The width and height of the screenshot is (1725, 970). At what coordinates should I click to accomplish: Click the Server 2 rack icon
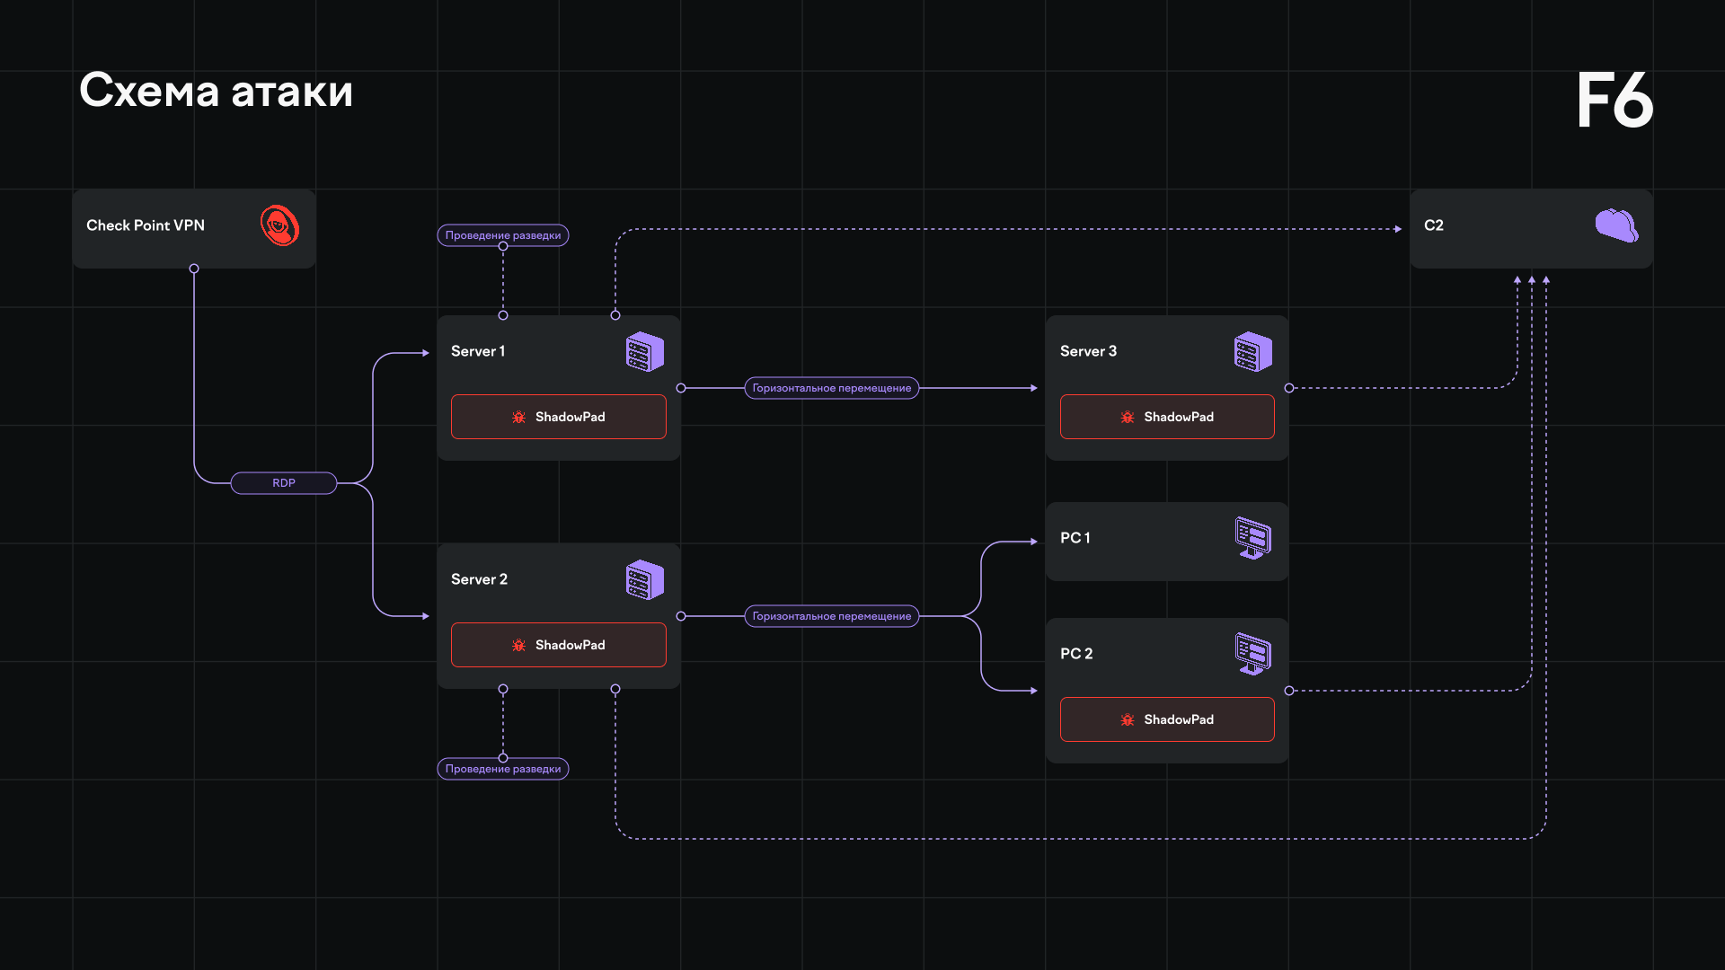point(644,580)
